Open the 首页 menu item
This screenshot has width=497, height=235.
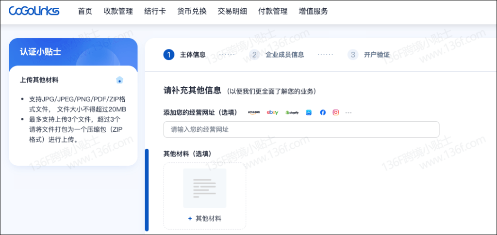(x=85, y=11)
